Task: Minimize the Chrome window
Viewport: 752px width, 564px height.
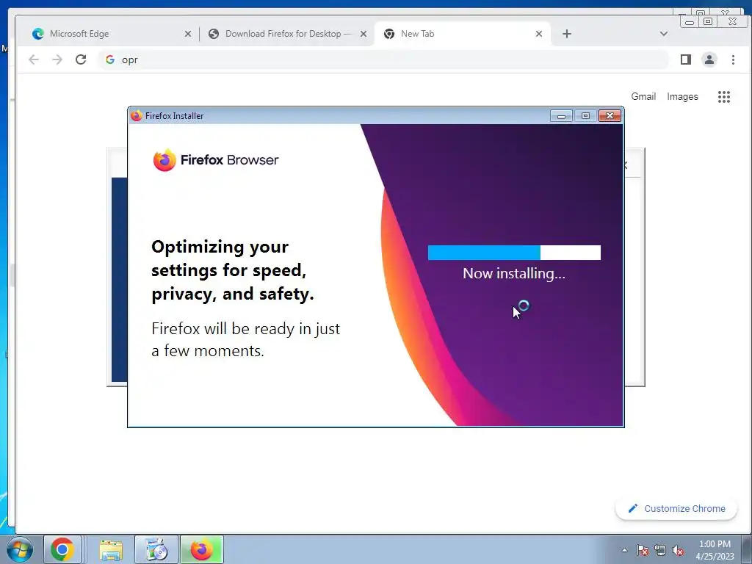Action: [x=690, y=21]
